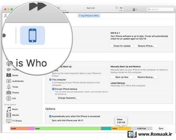The height and width of the screenshot is (140, 176).
Task: Click the yellow minimize window button
Action: (x=9, y=9)
